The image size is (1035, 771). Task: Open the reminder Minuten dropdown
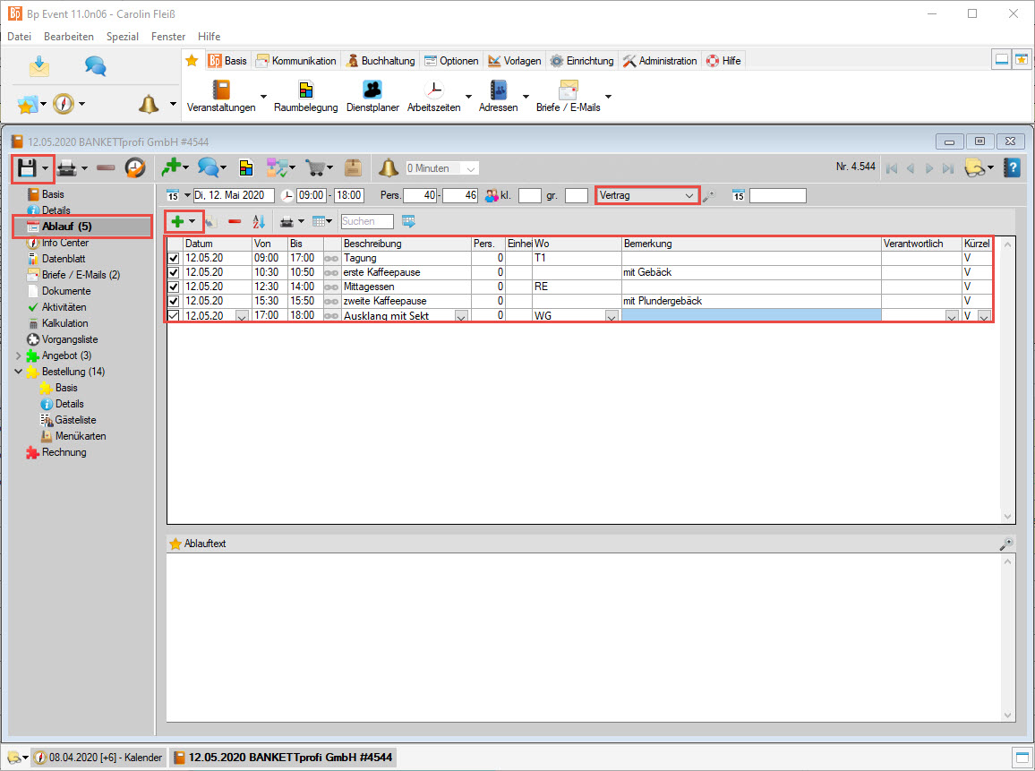[471, 168]
